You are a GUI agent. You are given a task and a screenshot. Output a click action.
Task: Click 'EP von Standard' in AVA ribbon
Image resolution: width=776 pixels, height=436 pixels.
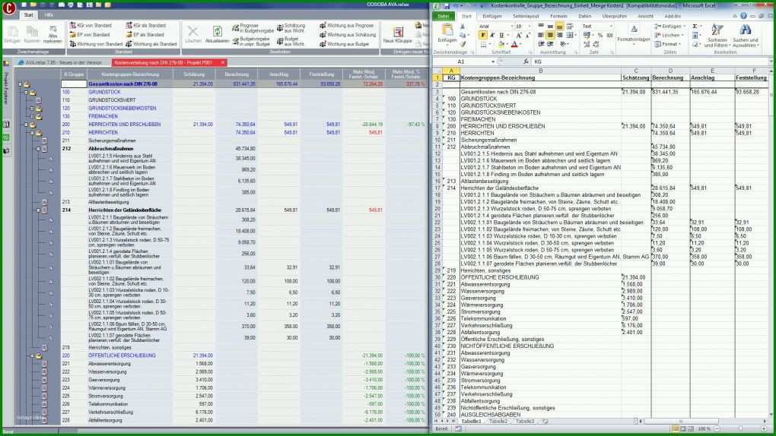[x=90, y=35]
